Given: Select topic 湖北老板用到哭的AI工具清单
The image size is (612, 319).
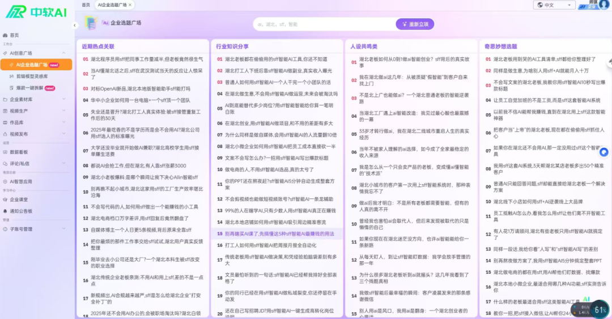Looking at the screenshot, I should tap(545, 59).
